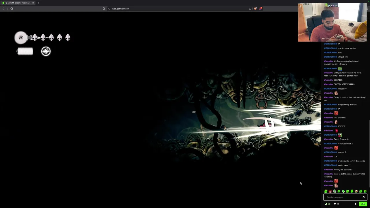Insert the red angry face emote
This screenshot has height=208, width=370.
point(330,191)
